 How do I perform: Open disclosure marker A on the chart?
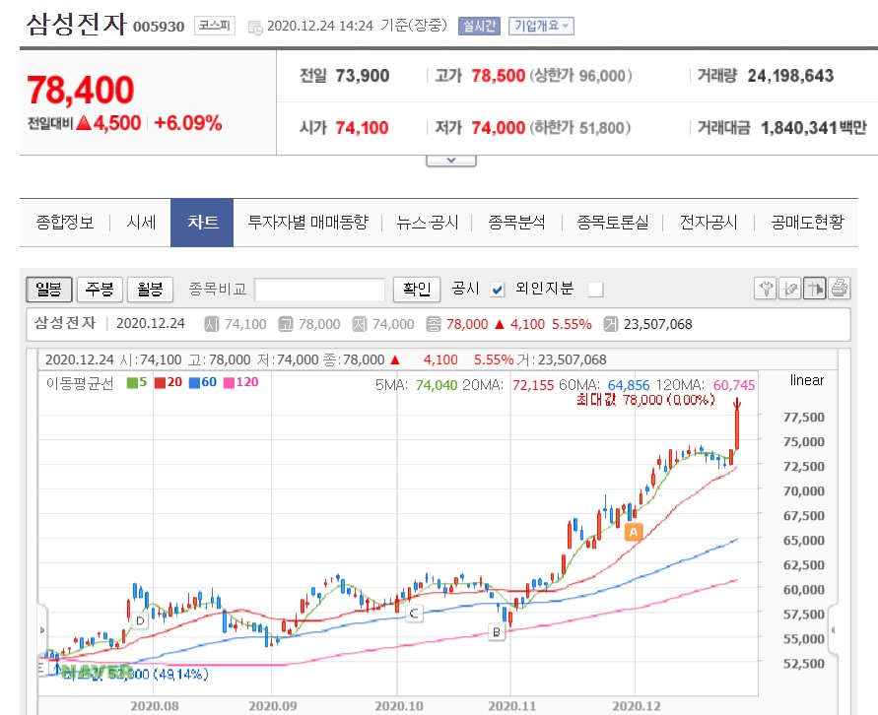(634, 532)
